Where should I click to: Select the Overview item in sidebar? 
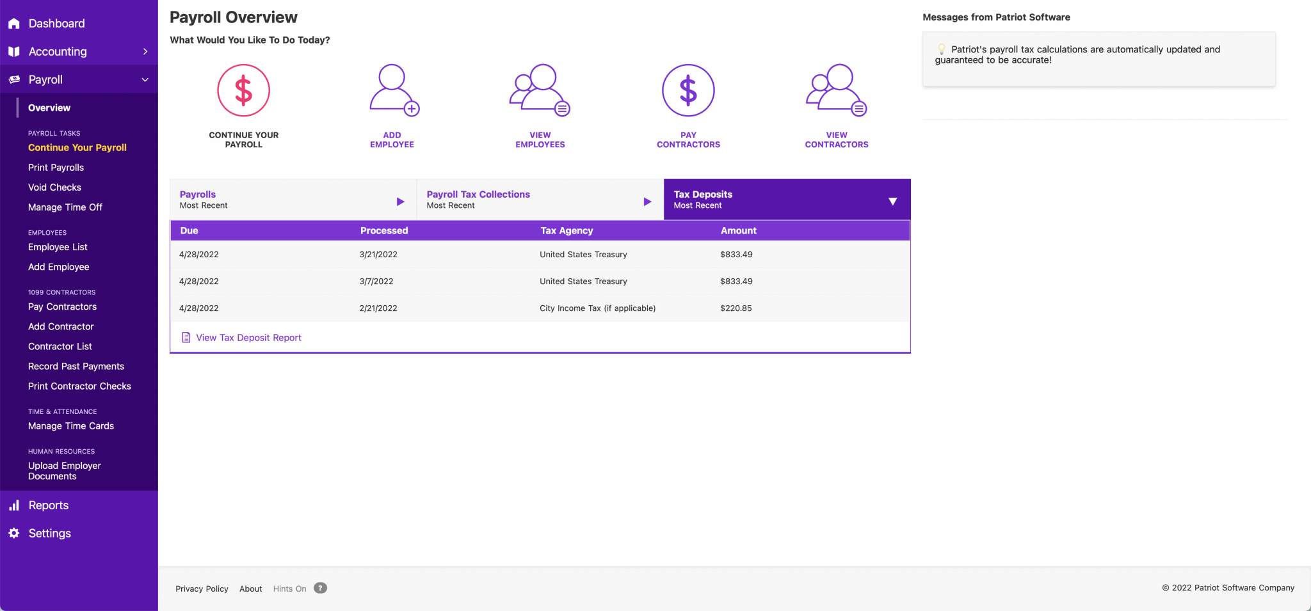[49, 107]
